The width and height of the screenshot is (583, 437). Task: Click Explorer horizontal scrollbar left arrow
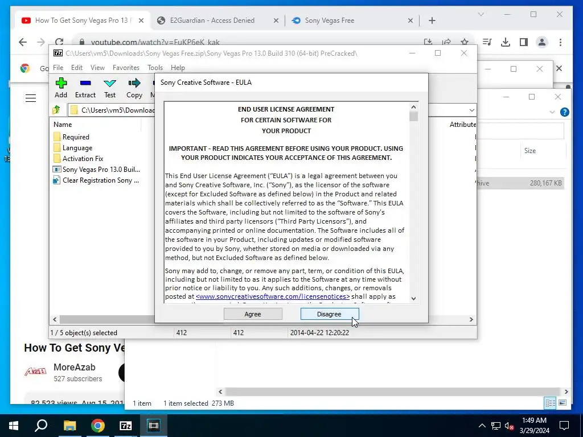220,391
